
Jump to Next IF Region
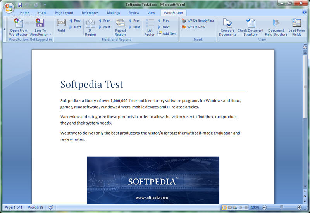pyautogui.click(x=105, y=27)
